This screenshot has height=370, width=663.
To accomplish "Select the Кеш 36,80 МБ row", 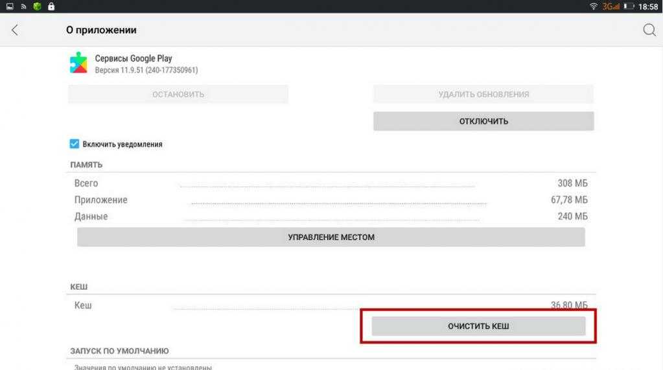I will pos(331,305).
